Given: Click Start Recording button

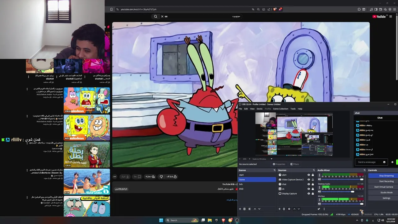Looking at the screenshot, I should 386,181.
